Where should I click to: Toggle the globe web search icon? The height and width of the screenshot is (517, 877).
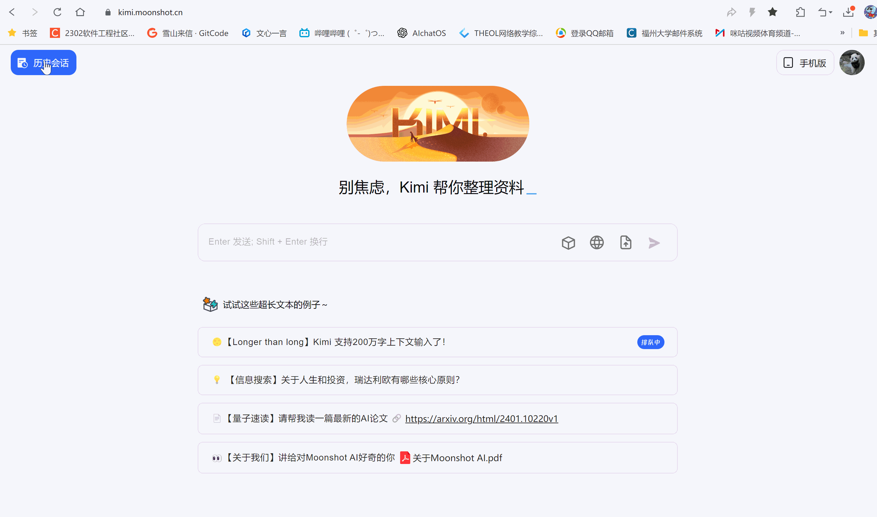coord(597,242)
